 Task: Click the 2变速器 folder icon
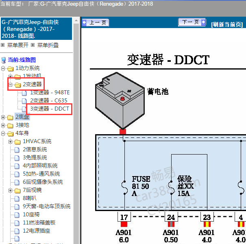pos(18,85)
